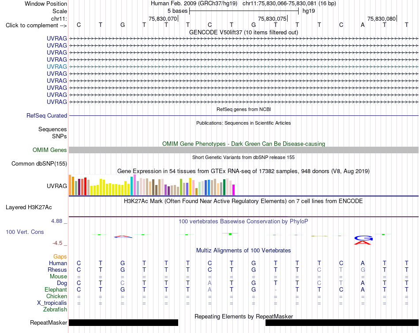Viewport: 419px width, 333px height.
Task: Select the 'Mouse' alignment row label
Action: point(58,277)
